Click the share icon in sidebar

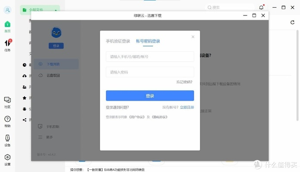tap(25, 120)
